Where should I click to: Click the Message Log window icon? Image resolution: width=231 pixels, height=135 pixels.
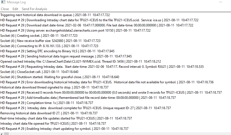pyautogui.click(x=3, y=2)
